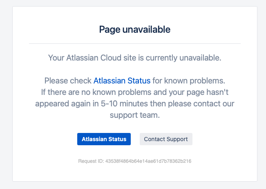Click the word "currently" in the first sentence

pyautogui.click(x=161, y=58)
